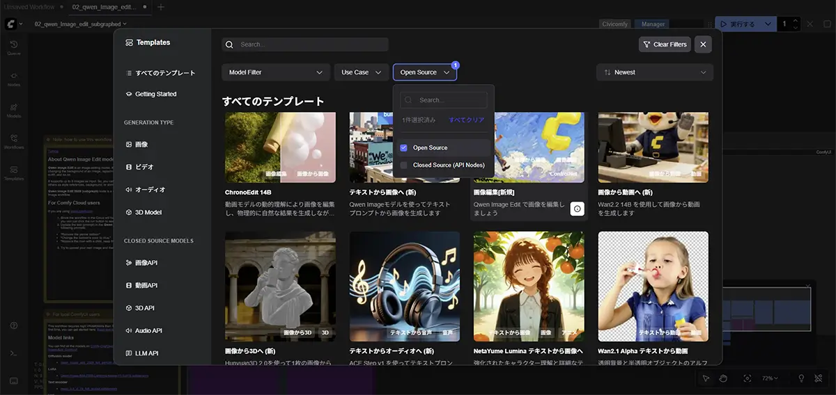Check the Closed Source (API Nodes) option
The width and height of the screenshot is (836, 395).
point(403,166)
